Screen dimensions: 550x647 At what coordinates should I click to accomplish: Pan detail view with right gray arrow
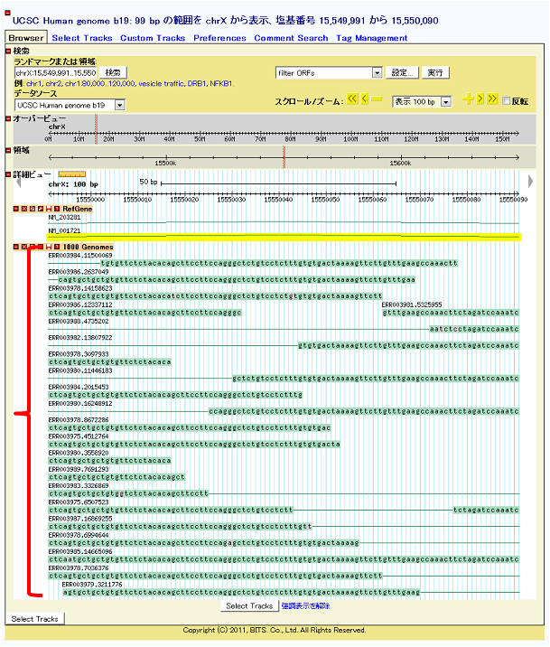(531, 181)
